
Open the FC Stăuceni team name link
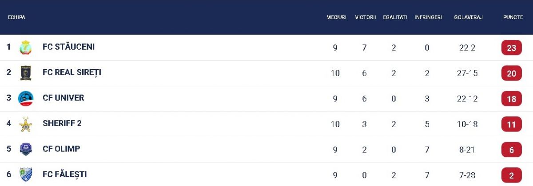(x=68, y=47)
